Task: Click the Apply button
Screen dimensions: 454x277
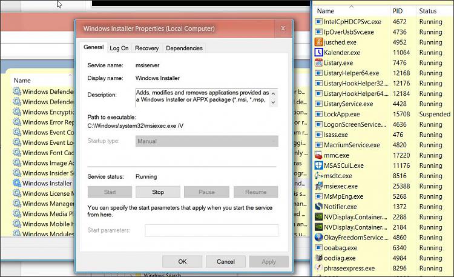Action: [269, 262]
